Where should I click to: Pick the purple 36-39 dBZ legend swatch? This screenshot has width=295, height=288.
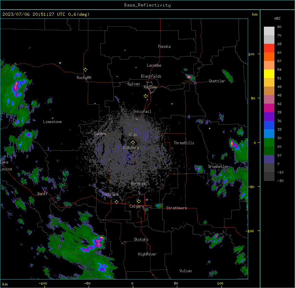(269, 117)
